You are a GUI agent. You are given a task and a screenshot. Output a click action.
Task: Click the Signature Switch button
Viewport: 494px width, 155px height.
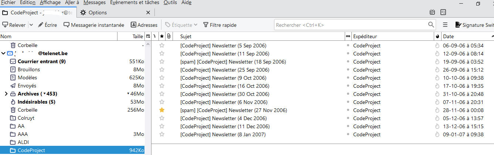click(475, 25)
